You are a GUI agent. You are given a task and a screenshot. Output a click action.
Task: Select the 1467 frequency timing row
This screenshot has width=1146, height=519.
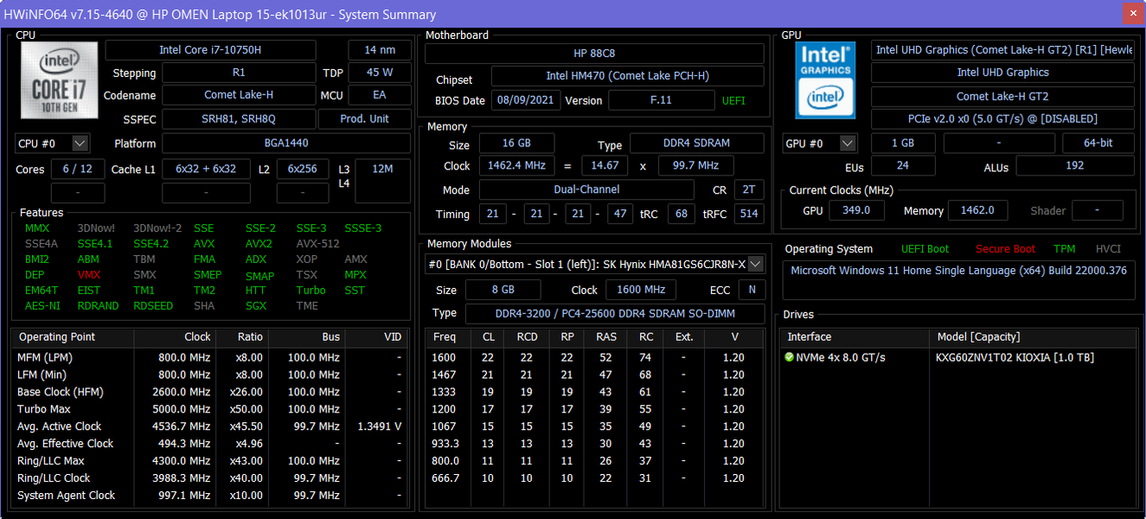[x=595, y=375]
